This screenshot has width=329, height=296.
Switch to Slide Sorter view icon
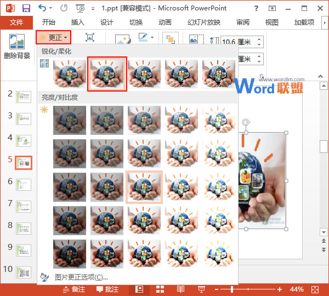(x=160, y=289)
